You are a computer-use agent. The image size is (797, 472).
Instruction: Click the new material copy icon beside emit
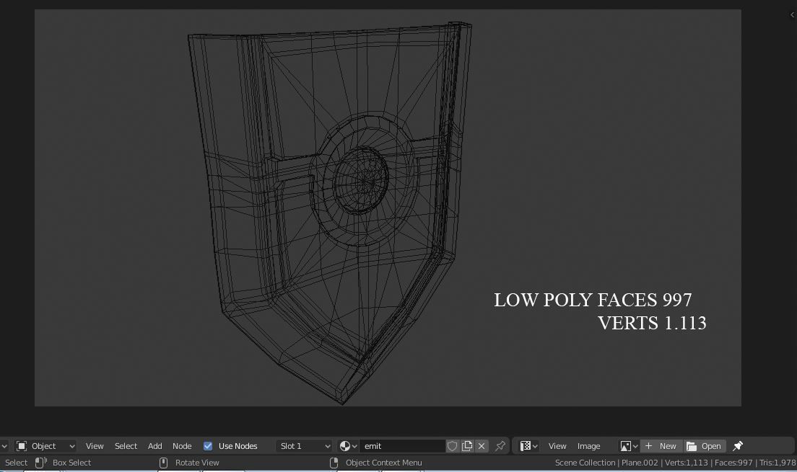tap(467, 445)
